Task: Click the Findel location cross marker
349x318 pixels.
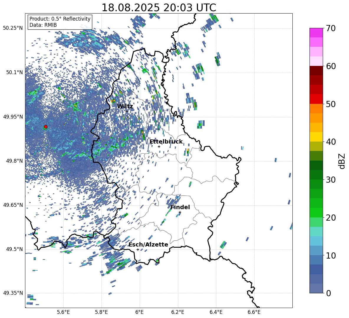Action: coord(180,212)
